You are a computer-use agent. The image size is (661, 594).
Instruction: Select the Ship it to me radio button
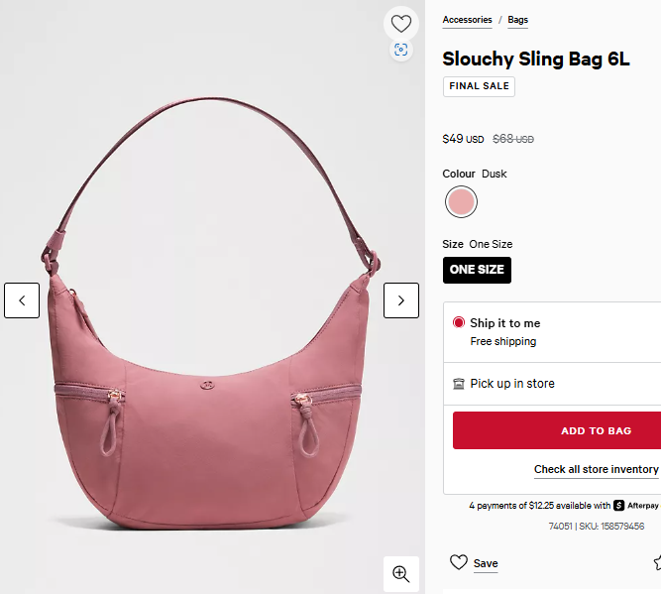(459, 323)
